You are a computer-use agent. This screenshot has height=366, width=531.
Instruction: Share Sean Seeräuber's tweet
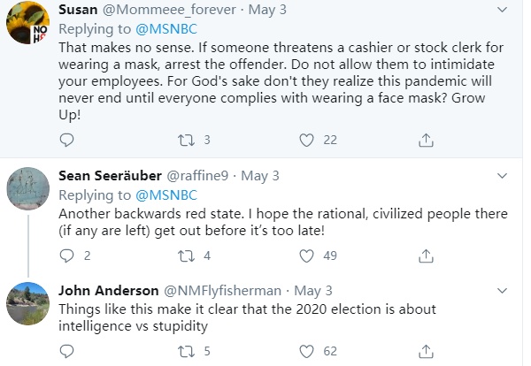[x=426, y=256]
